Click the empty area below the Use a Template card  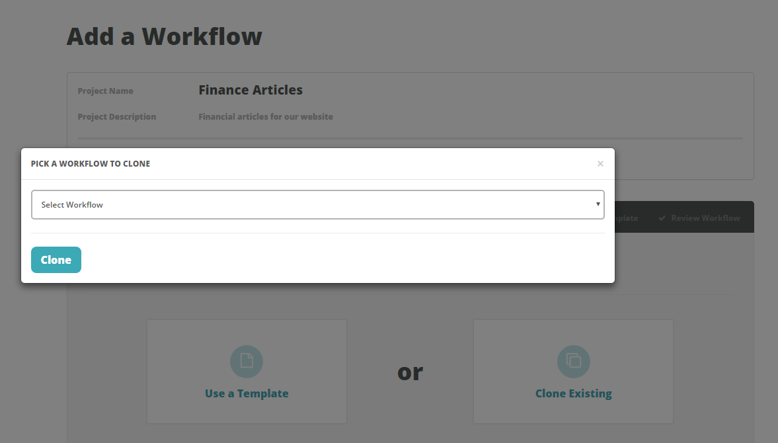pos(247,434)
